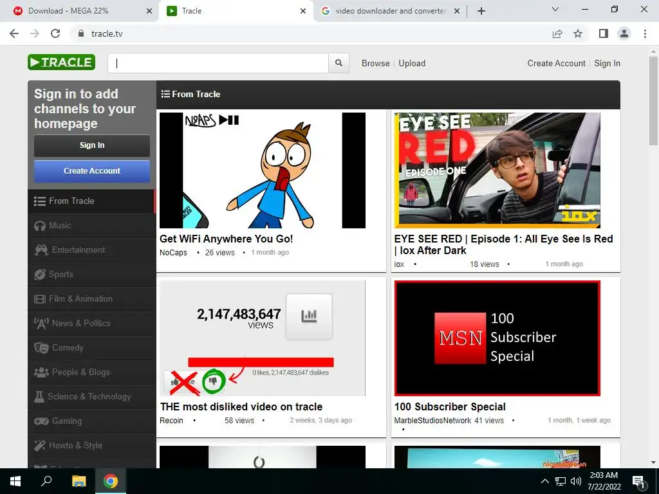Select From Tracle in sidebar
659x494 pixels.
(91, 201)
